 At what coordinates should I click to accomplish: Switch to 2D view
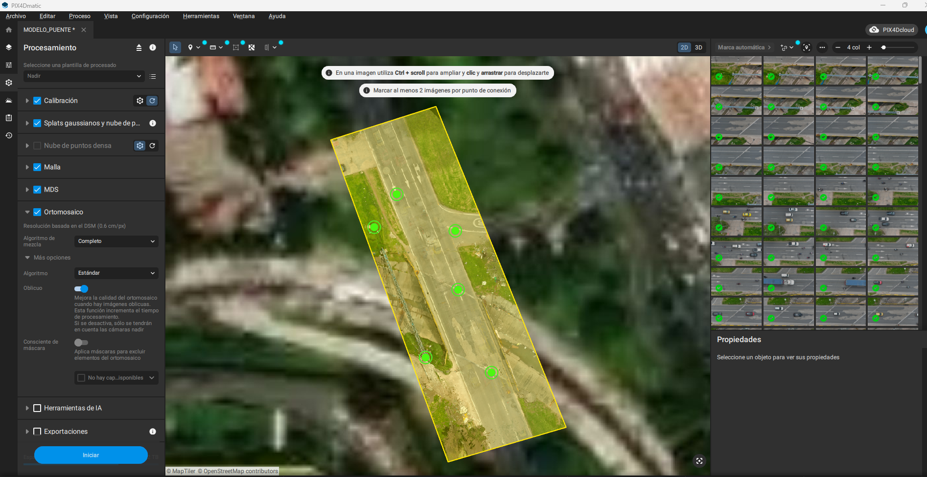[684, 47]
